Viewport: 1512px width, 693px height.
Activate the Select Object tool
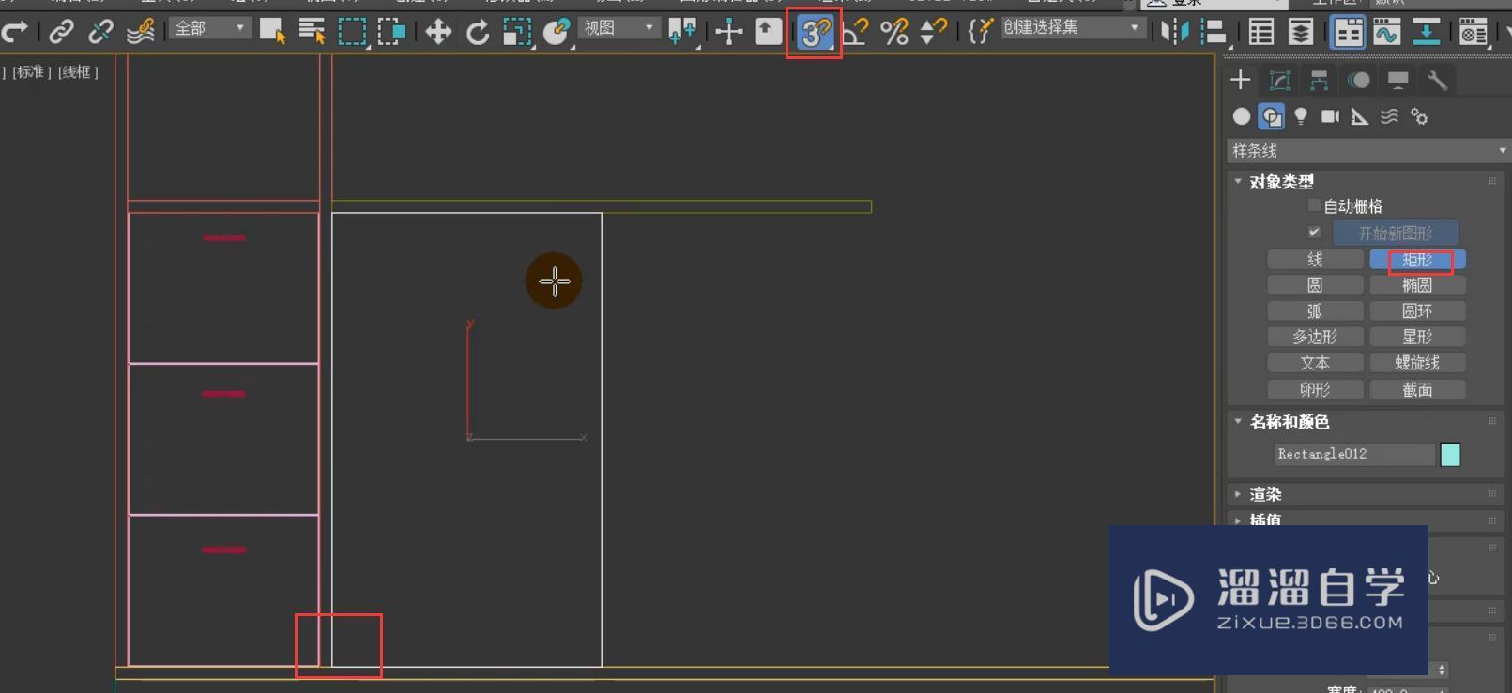272,32
